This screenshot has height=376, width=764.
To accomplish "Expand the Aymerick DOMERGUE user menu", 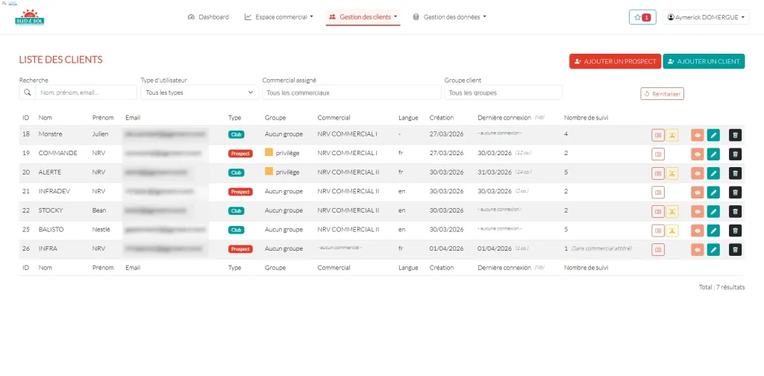I will 706,17.
